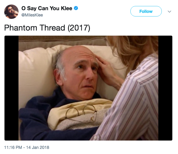Open the "O Say Can You Klee" display name
This screenshot has height=154, width=178.
click(47, 8)
